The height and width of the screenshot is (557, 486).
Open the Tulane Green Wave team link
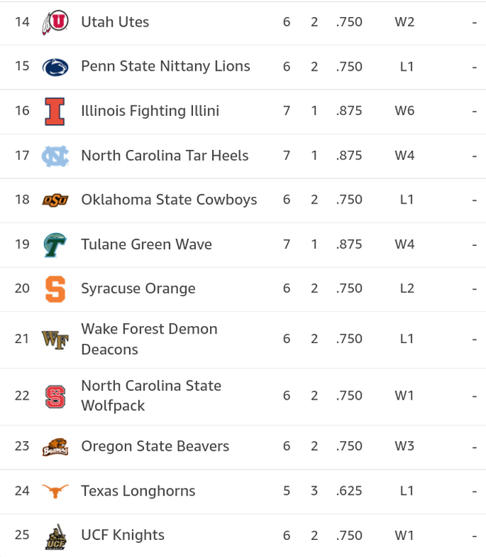pyautogui.click(x=146, y=244)
